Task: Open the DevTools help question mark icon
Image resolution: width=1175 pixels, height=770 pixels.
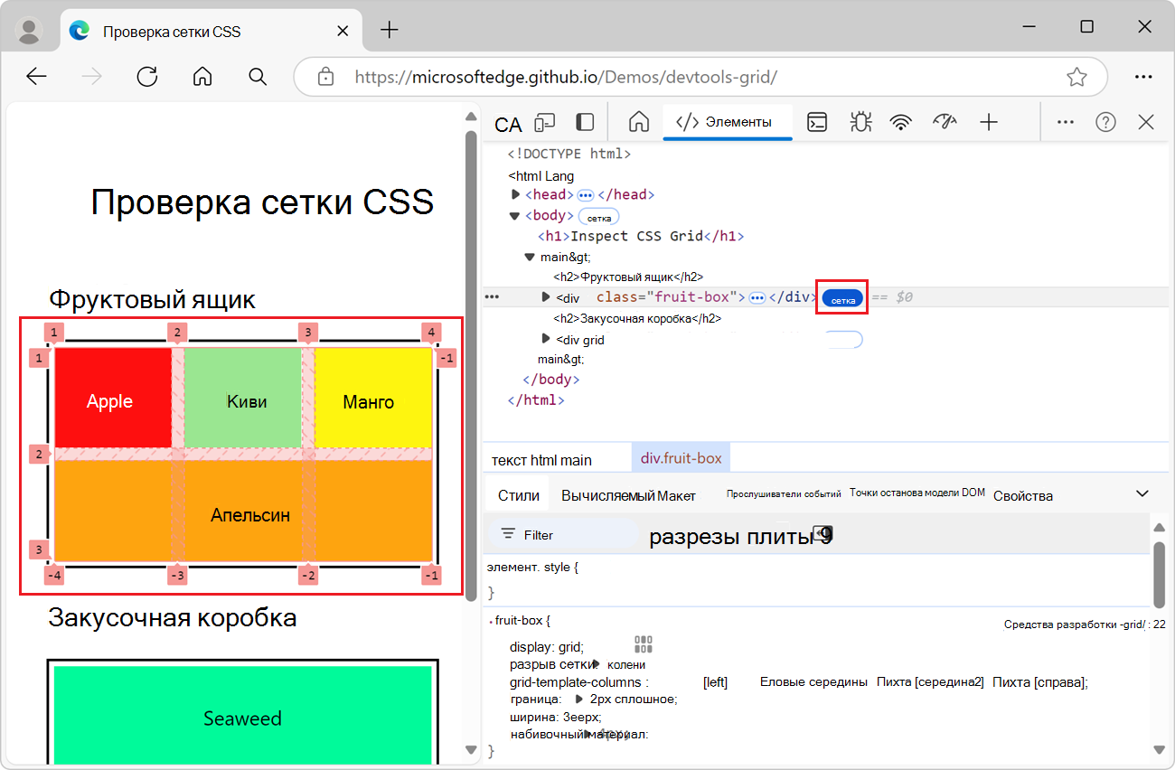Action: [1105, 122]
